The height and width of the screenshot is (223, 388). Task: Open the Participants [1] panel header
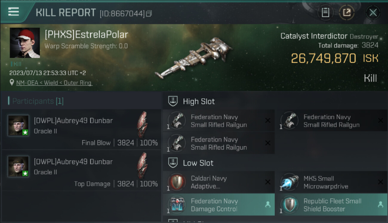(x=36, y=101)
